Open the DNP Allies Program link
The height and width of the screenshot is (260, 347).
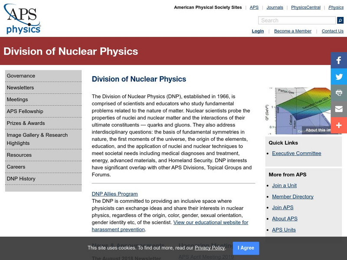[x=115, y=194]
